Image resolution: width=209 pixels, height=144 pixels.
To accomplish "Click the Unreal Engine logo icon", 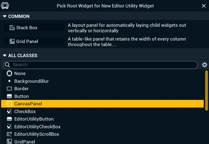I will click(5, 6).
